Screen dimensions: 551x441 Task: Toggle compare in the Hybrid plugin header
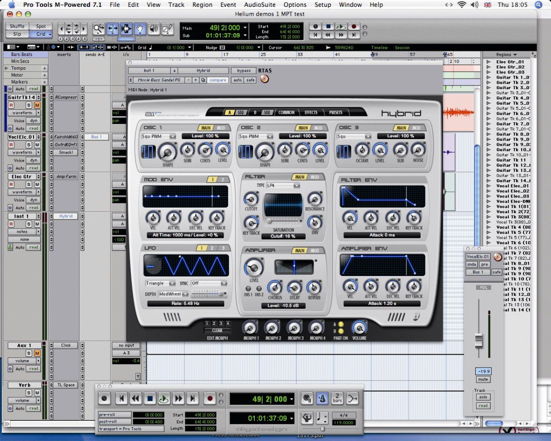[x=218, y=80]
